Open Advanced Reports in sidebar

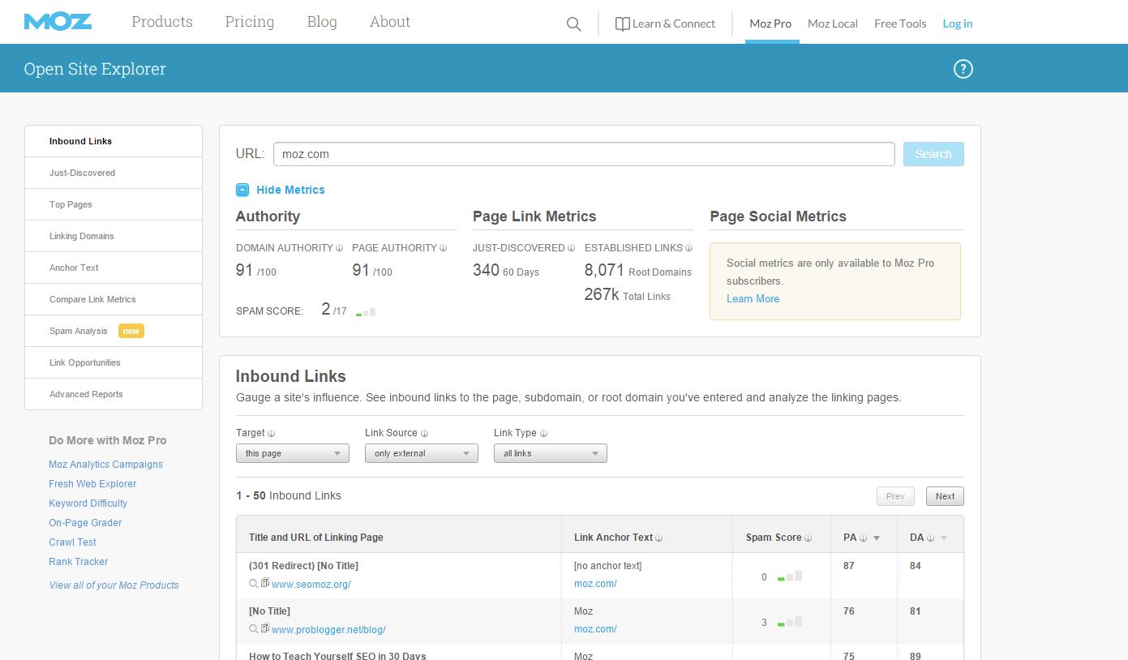pos(114,394)
